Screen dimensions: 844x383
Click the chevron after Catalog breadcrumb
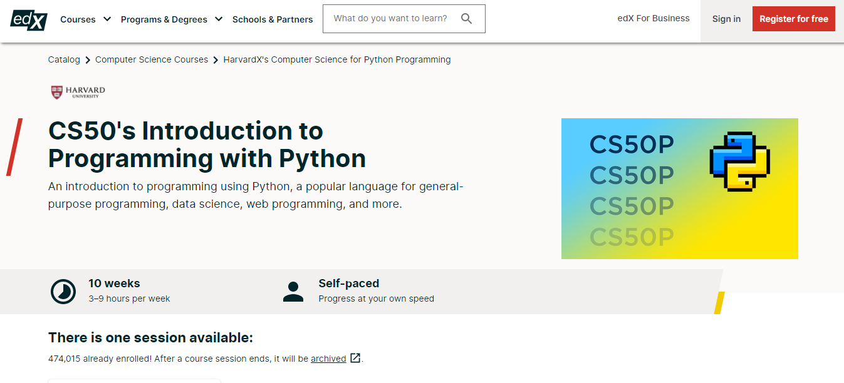(x=88, y=60)
